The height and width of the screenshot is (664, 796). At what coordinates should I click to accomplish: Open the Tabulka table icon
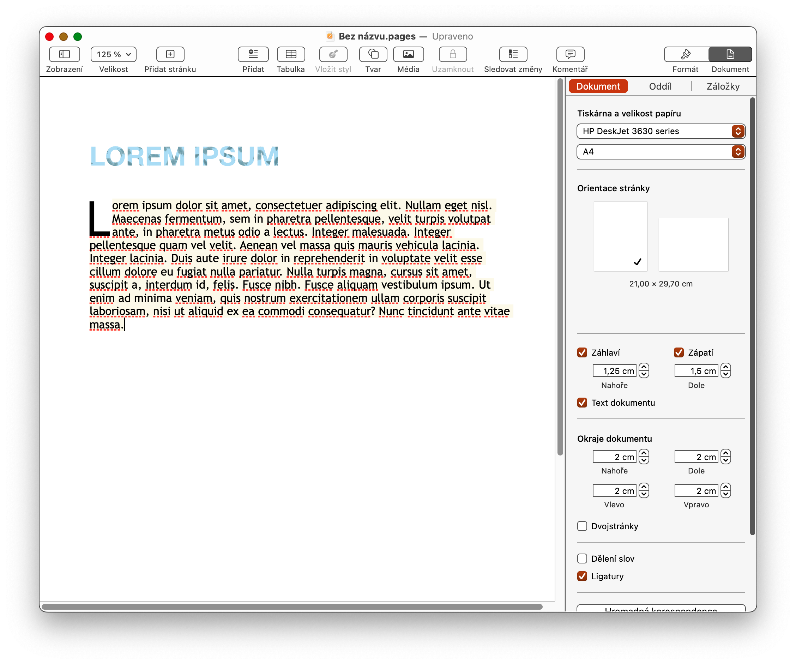pyautogui.click(x=291, y=54)
